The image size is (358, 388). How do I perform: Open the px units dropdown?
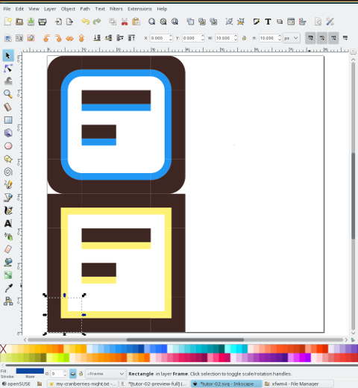(292, 38)
